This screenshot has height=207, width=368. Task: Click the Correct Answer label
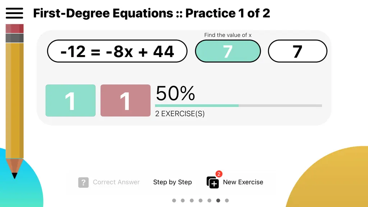(116, 182)
